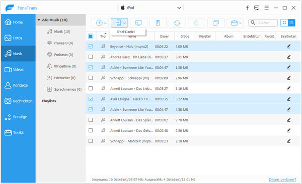Uncheck the Avril Lavigne track checkbox
302x184 pixels.
[91, 99]
